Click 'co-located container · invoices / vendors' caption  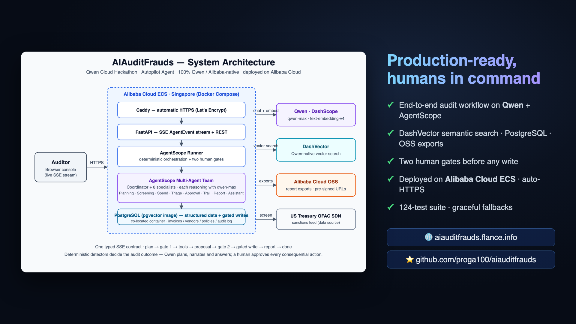(181, 221)
